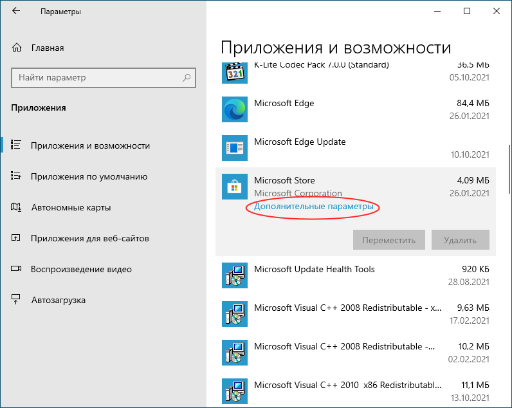Select the Приложения по умолчанию icon
Image resolution: width=512 pixels, height=408 pixels.
15,176
